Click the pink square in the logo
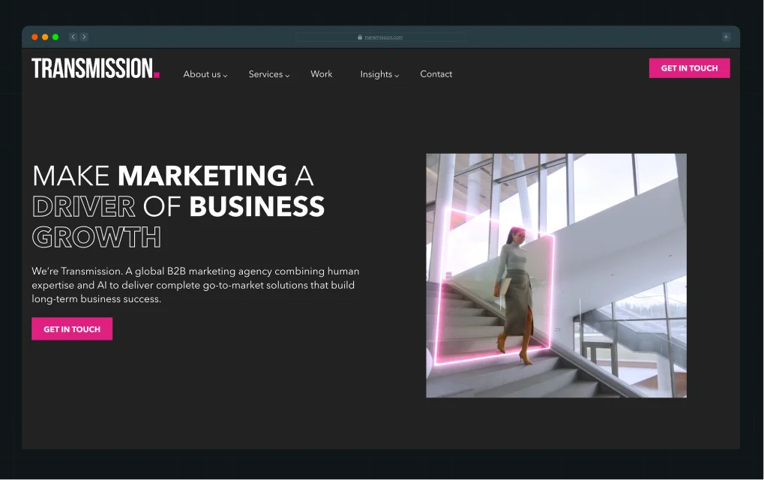 157,74
